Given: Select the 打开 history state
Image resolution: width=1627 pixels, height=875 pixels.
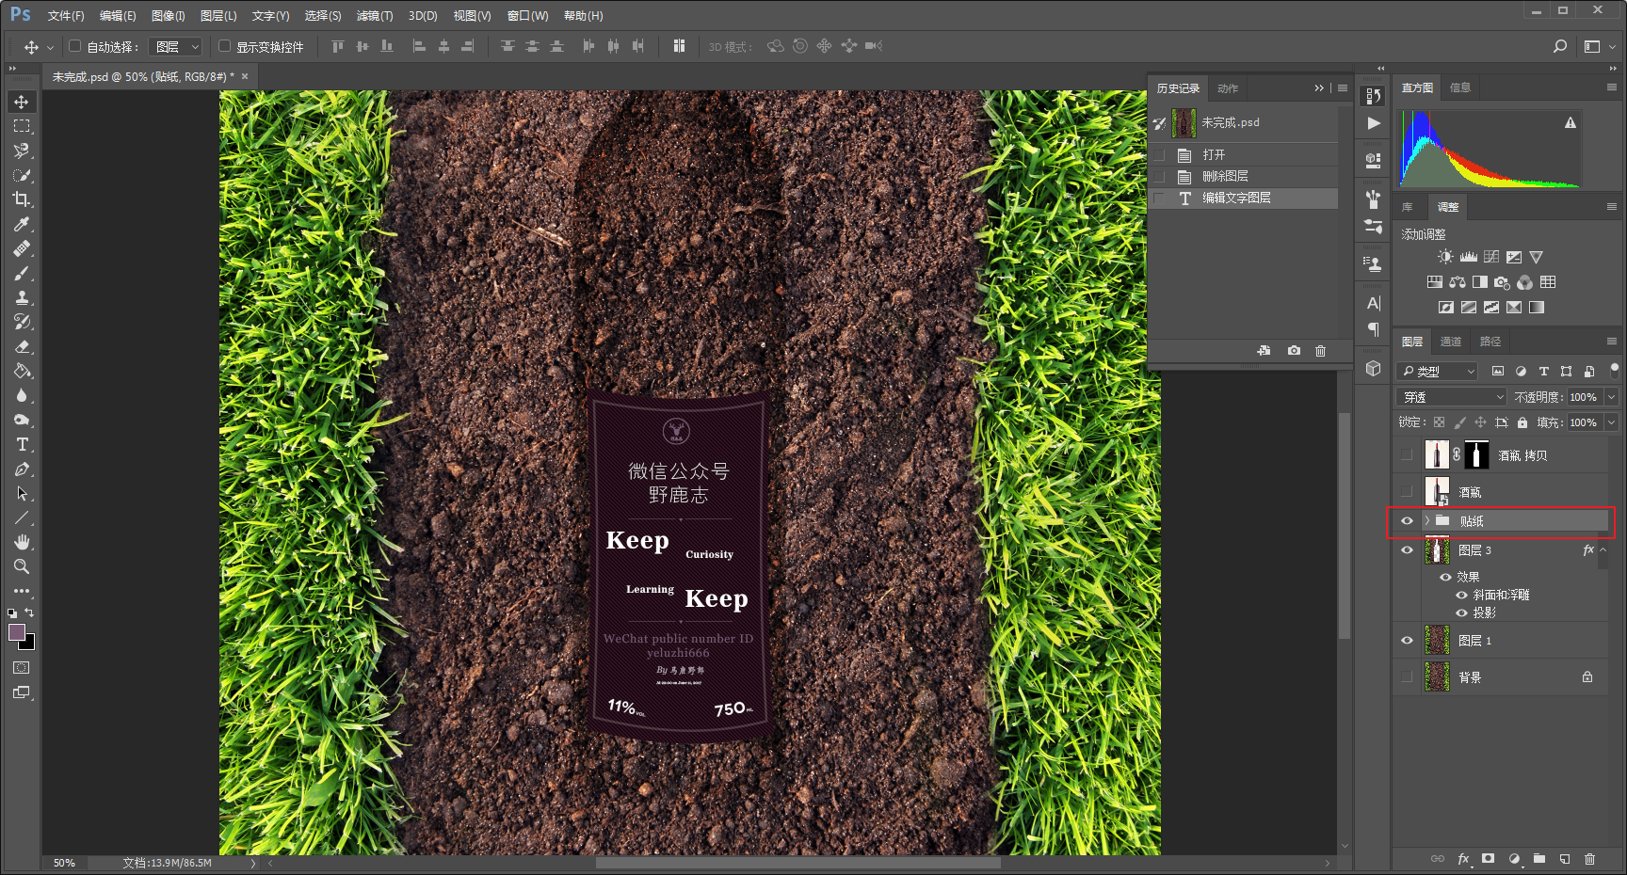Looking at the screenshot, I should [1243, 155].
